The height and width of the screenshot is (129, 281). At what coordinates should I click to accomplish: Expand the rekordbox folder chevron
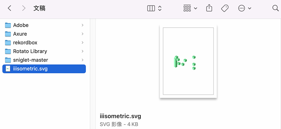point(83,42)
